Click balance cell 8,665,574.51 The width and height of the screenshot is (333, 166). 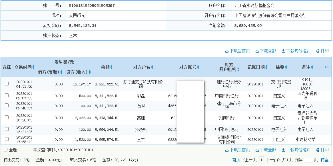[107, 140]
